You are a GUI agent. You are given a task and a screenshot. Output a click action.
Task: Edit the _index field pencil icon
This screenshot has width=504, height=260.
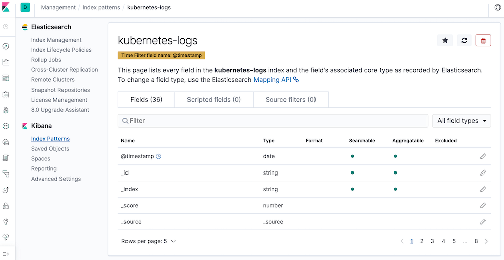click(483, 189)
